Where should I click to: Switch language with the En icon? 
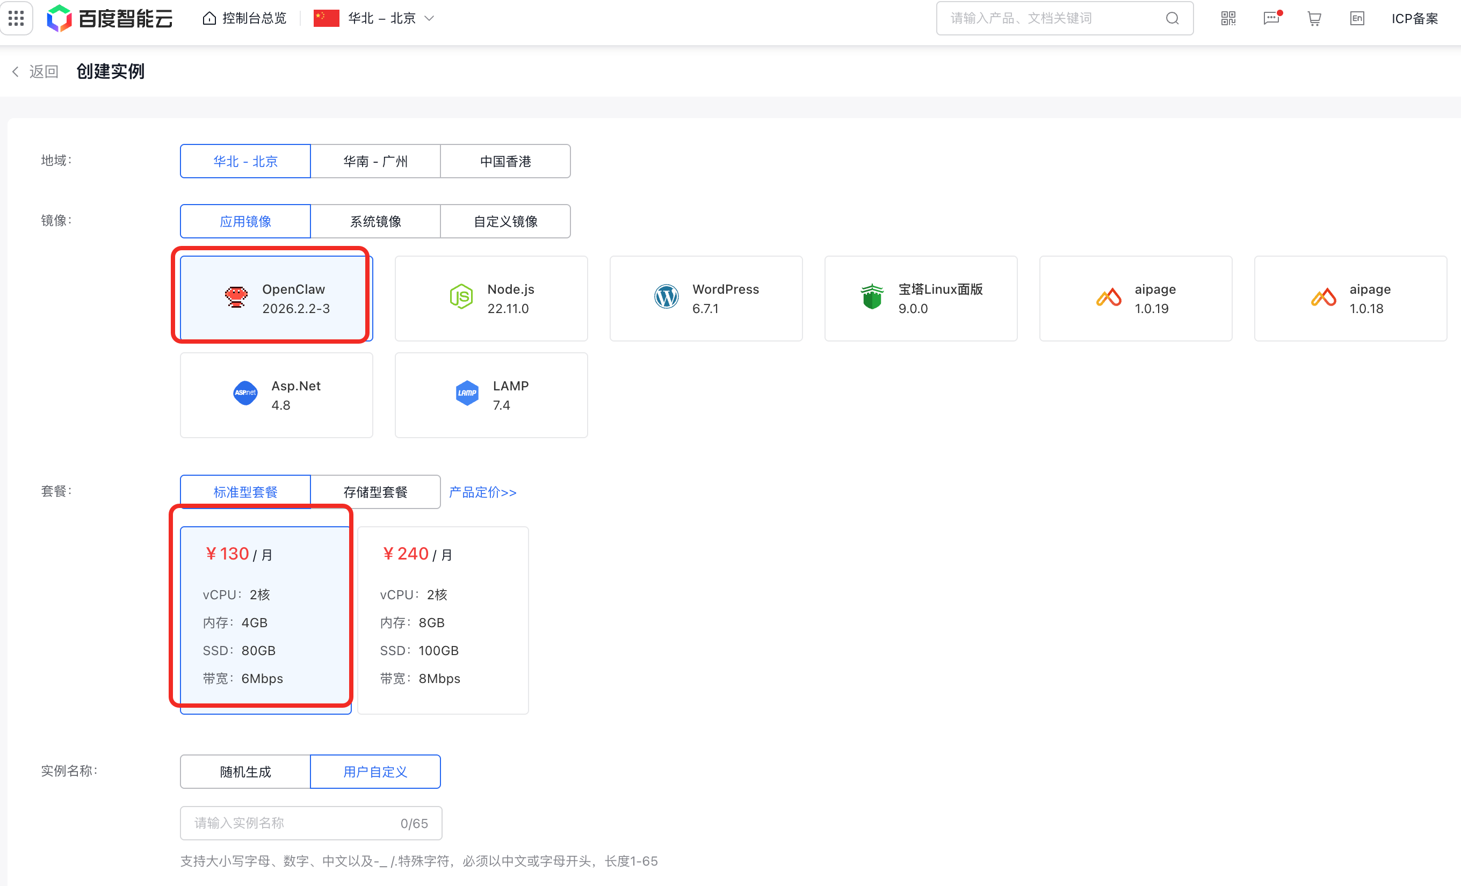[x=1357, y=18]
